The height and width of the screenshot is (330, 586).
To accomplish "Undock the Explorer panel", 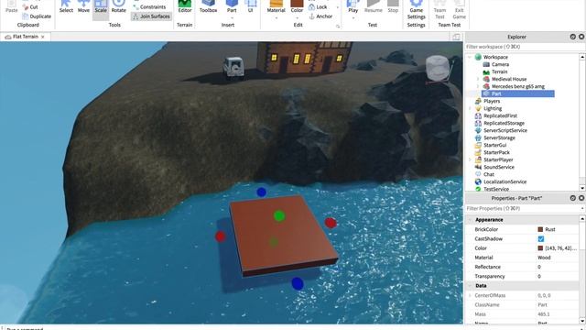I will tap(572, 37).
